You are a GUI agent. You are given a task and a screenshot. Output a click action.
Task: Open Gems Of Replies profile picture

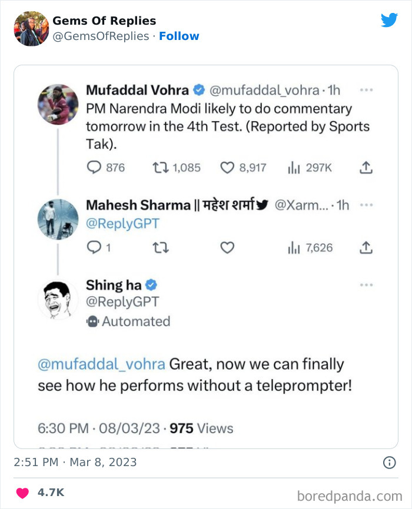point(31,28)
